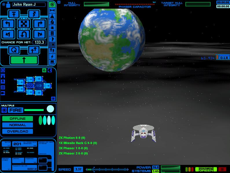Click the green forward arrow button
Image resolution: width=230 pixels, height=173 pixels.
(24, 60)
